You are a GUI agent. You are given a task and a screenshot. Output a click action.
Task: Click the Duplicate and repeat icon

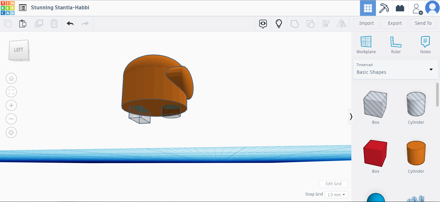(39, 24)
